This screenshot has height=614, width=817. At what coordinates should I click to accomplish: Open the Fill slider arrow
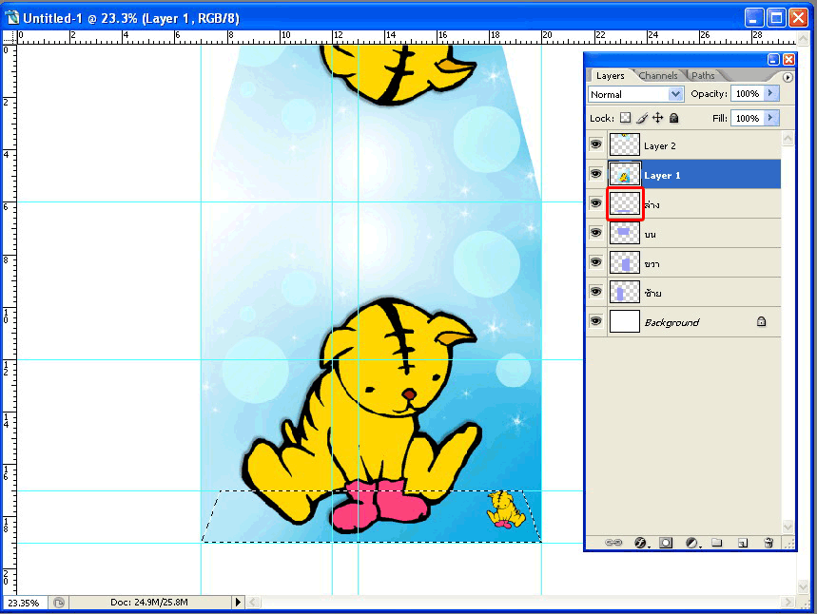tap(771, 118)
